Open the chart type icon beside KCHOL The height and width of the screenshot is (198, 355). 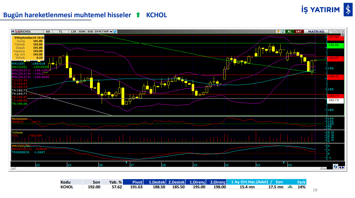[x=18, y=32]
